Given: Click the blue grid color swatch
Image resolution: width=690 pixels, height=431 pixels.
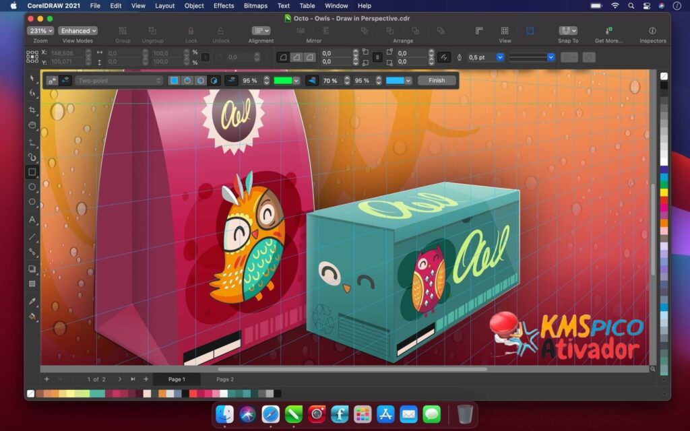Looking at the screenshot, I should click(x=395, y=81).
